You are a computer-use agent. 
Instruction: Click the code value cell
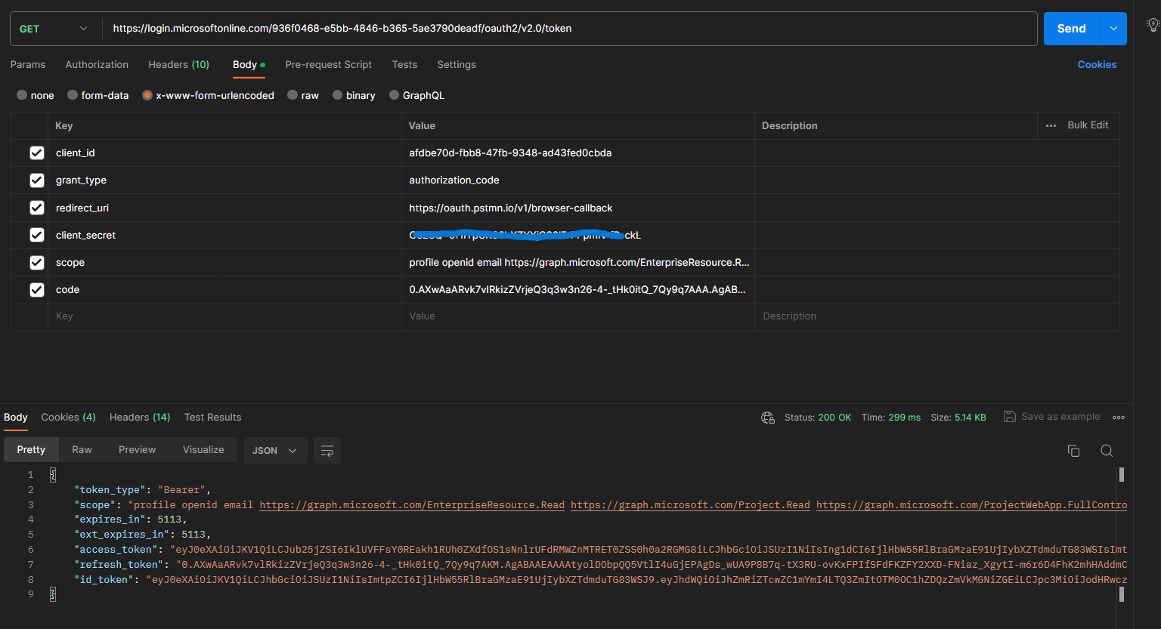tap(578, 290)
